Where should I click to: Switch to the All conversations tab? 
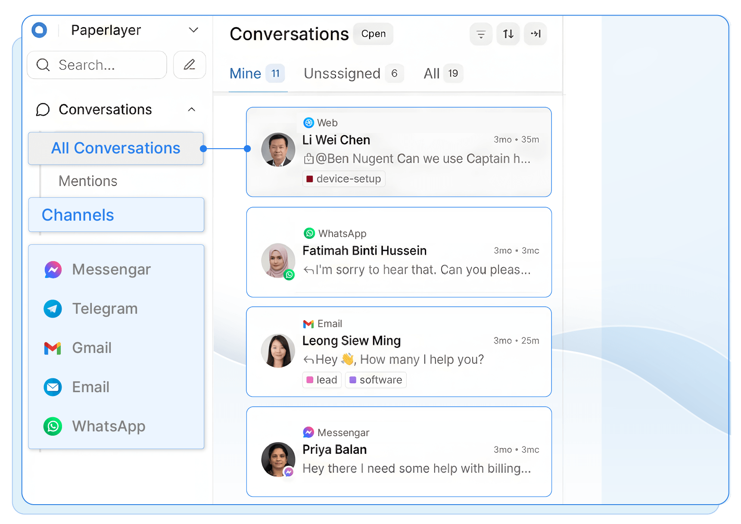pos(431,73)
